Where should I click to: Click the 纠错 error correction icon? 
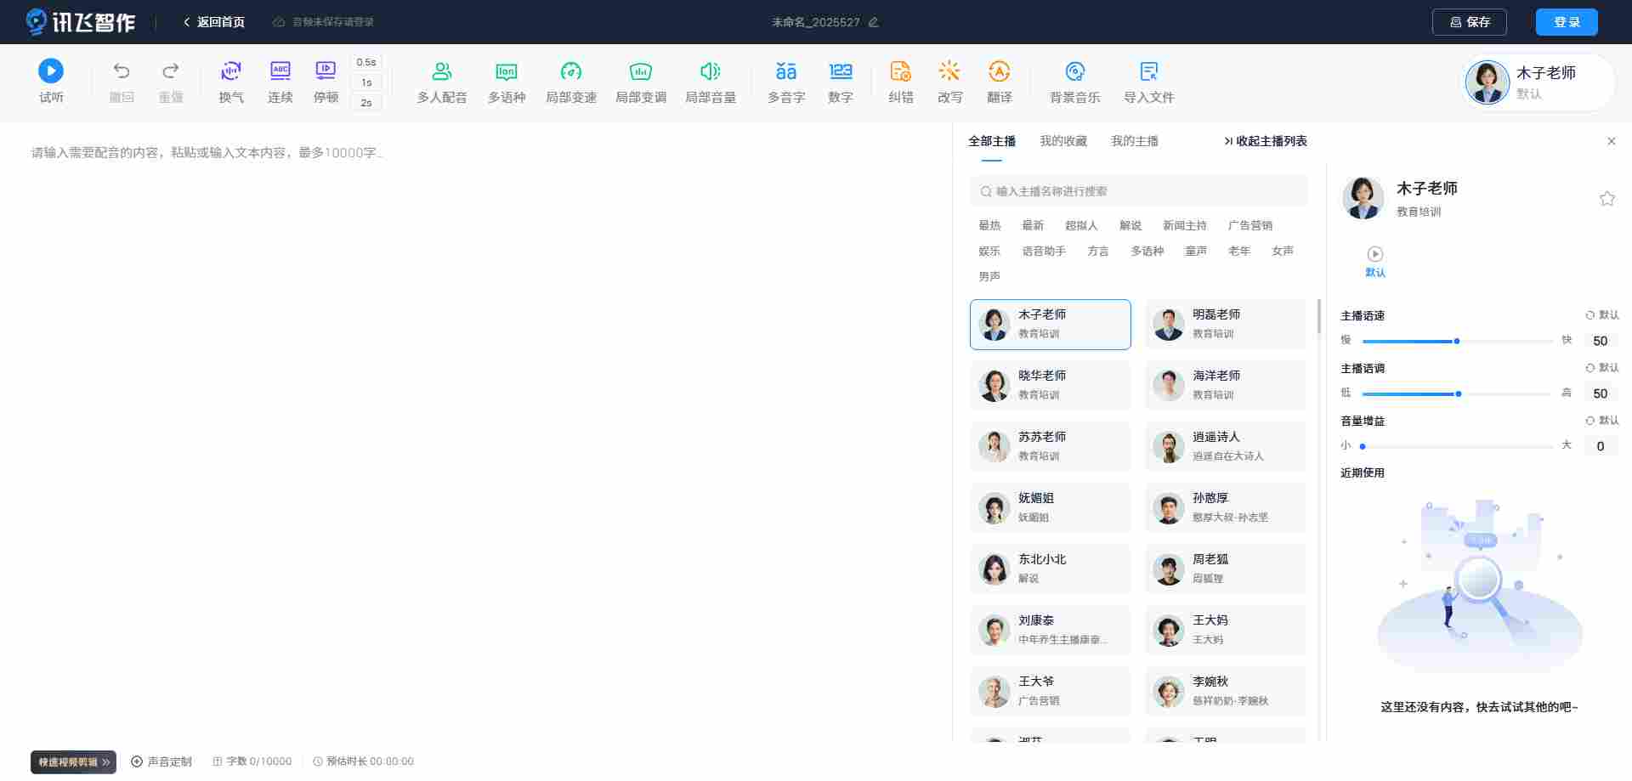900,82
